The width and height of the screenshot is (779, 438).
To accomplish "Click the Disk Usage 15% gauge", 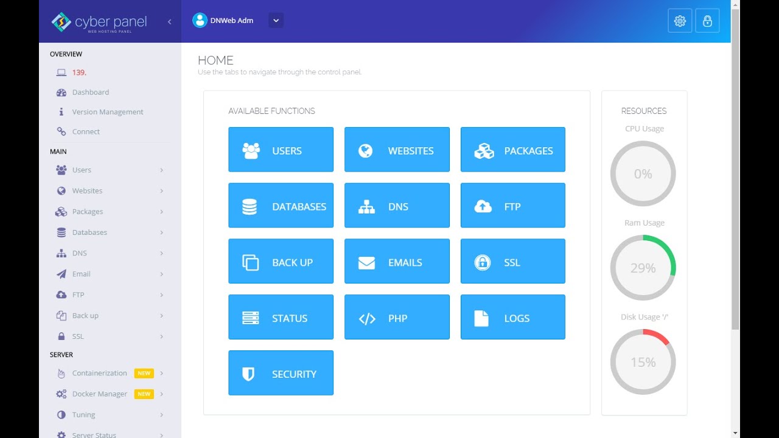I will (x=643, y=362).
